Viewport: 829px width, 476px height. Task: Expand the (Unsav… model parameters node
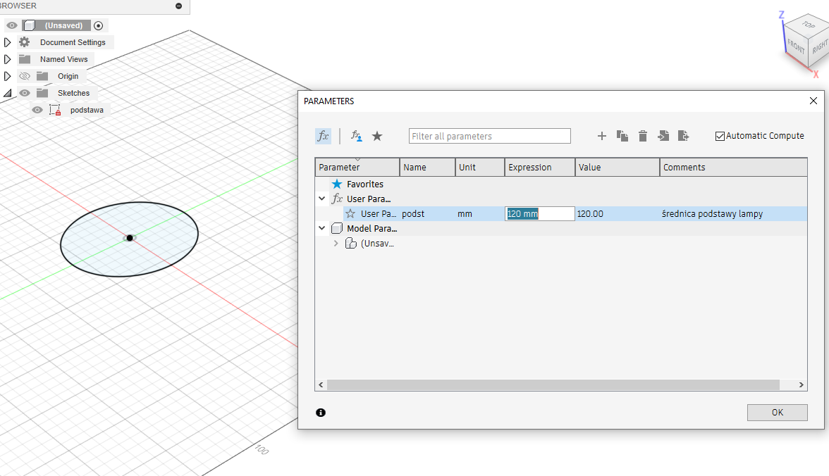pyautogui.click(x=336, y=243)
